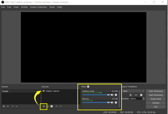
Task: Move source down with arrow
Action: pyautogui.click(x=60, y=106)
